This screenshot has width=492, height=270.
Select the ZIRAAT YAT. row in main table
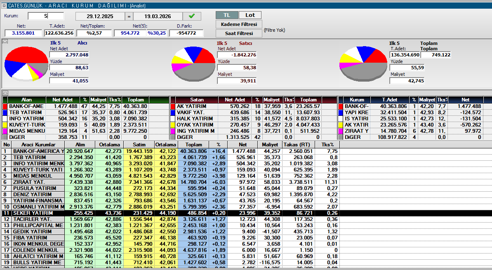click(x=171, y=182)
